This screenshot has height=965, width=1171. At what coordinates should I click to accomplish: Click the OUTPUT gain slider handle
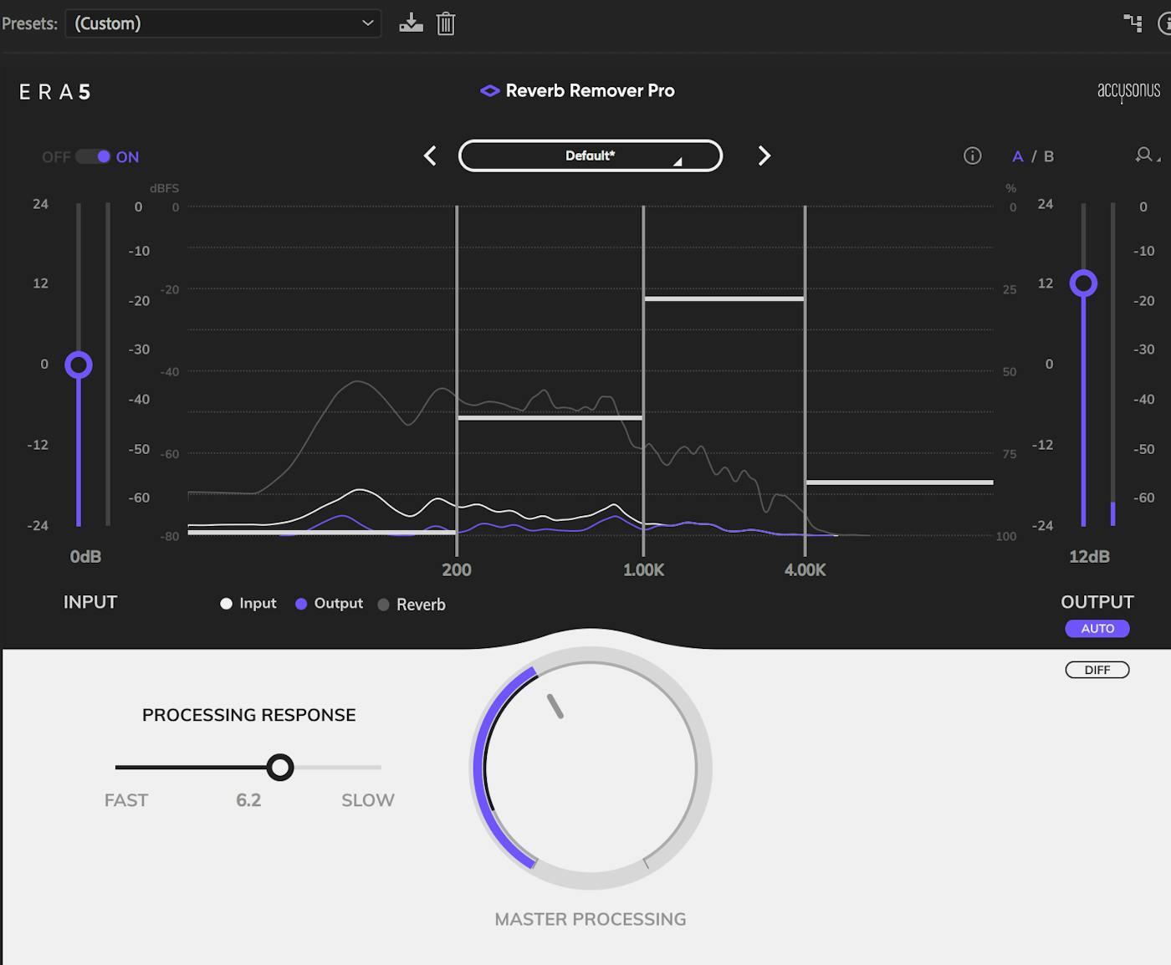1083,283
